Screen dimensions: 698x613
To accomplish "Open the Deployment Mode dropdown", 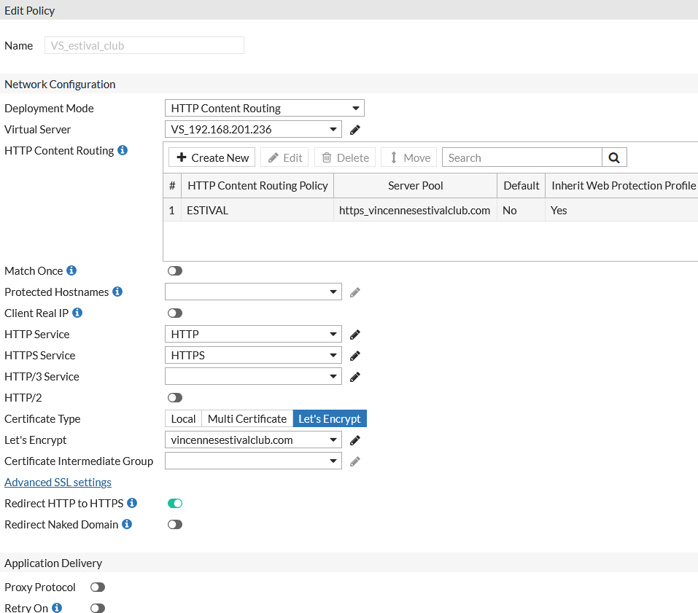I will (x=265, y=108).
